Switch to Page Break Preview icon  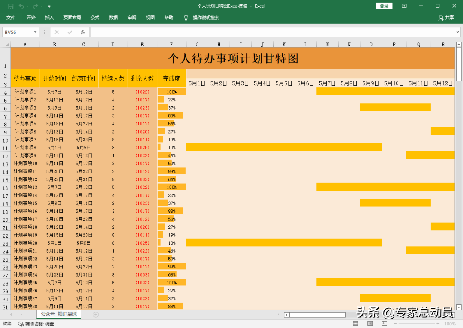tap(384, 324)
